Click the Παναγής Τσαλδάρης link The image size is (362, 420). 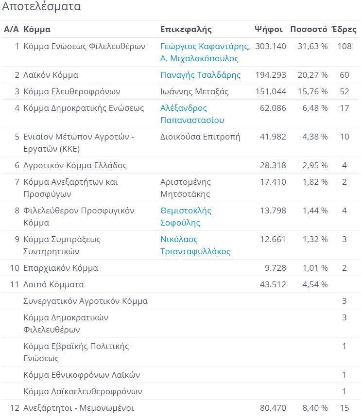pos(200,75)
